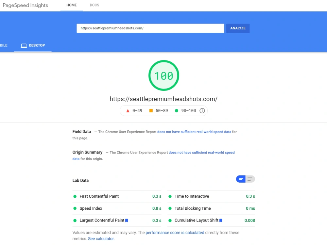Viewport: 327px width, 245px height.
Task: Open the HOME tab
Action: coord(72,5)
